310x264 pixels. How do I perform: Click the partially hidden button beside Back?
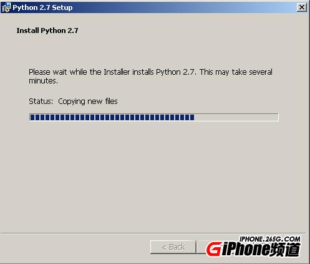click(201, 247)
